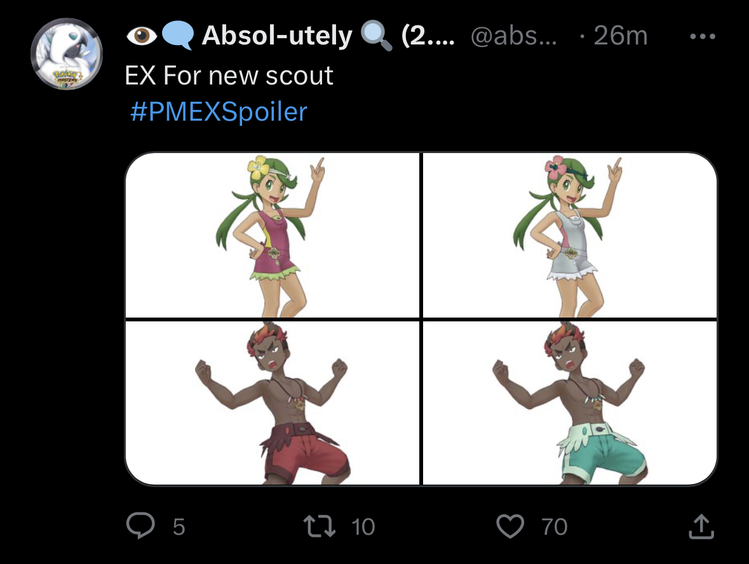
Task: Open the #PMEXSpoiler hashtag
Action: [x=218, y=112]
